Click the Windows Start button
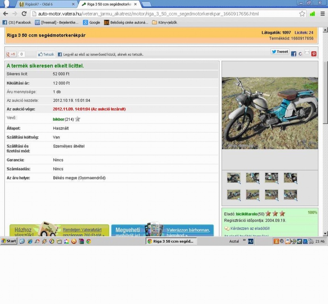The height and width of the screenshot is (304, 328). click(x=9, y=241)
